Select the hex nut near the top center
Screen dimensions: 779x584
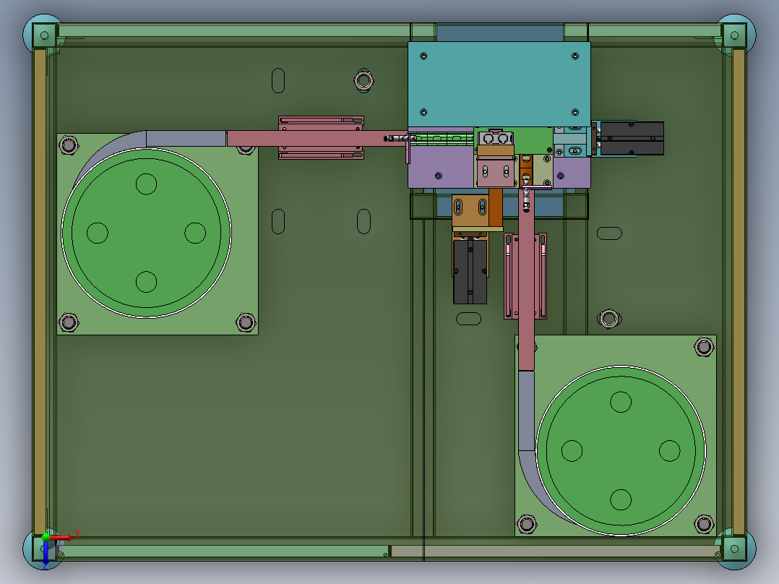click(x=363, y=80)
